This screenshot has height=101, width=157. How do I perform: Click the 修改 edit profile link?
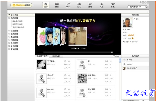pyautogui.click(x=137, y=19)
